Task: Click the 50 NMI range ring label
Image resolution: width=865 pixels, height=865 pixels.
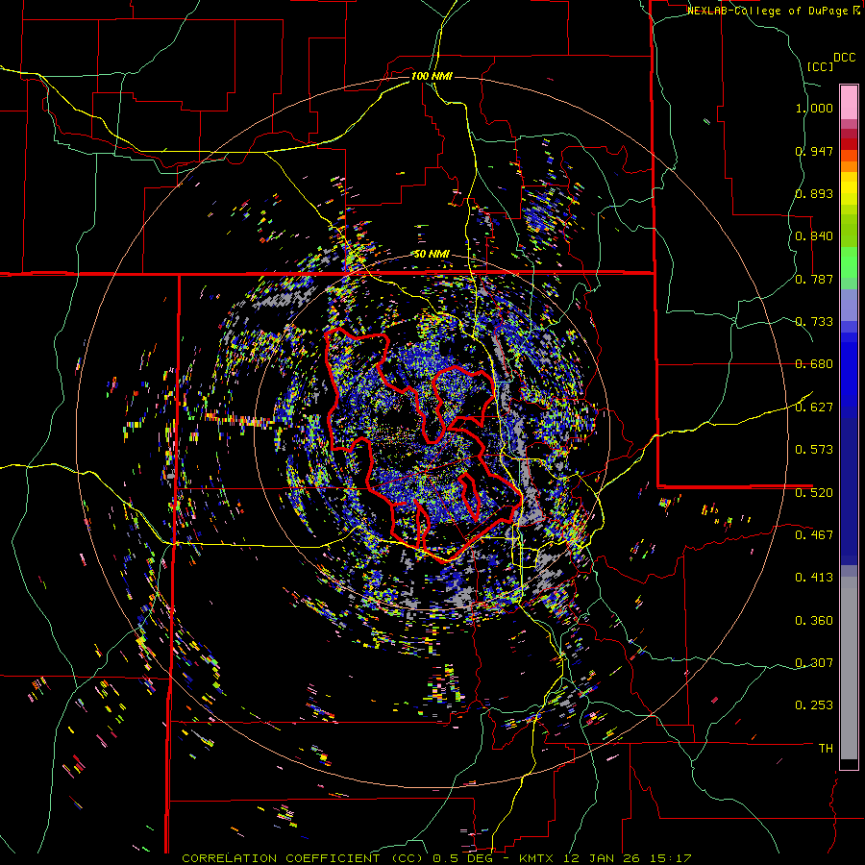Action: click(432, 255)
